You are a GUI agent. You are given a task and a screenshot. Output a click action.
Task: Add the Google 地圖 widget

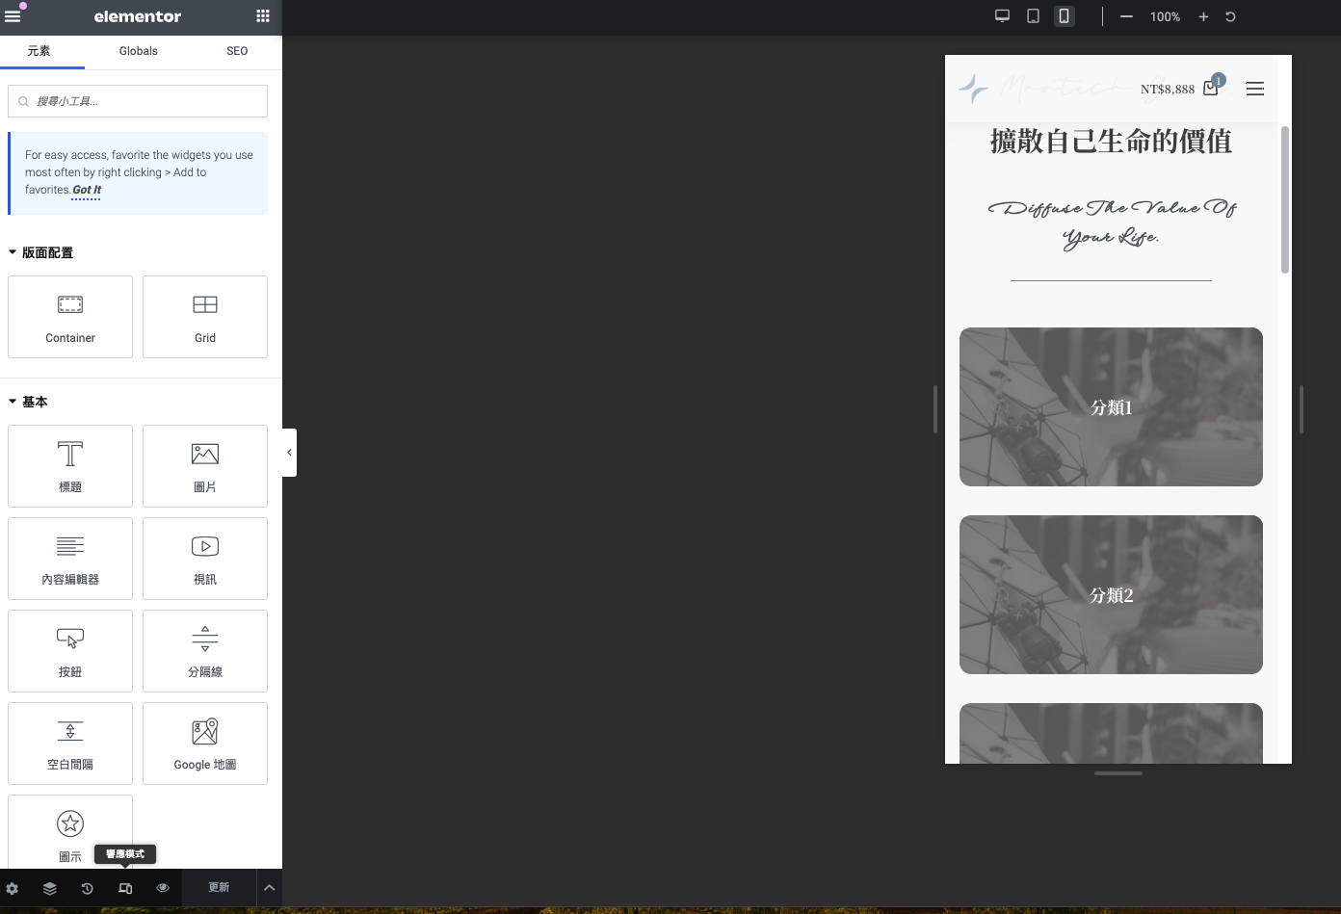point(205,744)
